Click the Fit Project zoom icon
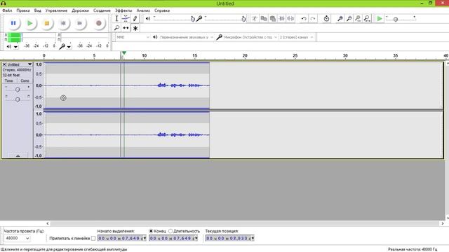The height and width of the screenshot is (252, 449). [367, 19]
